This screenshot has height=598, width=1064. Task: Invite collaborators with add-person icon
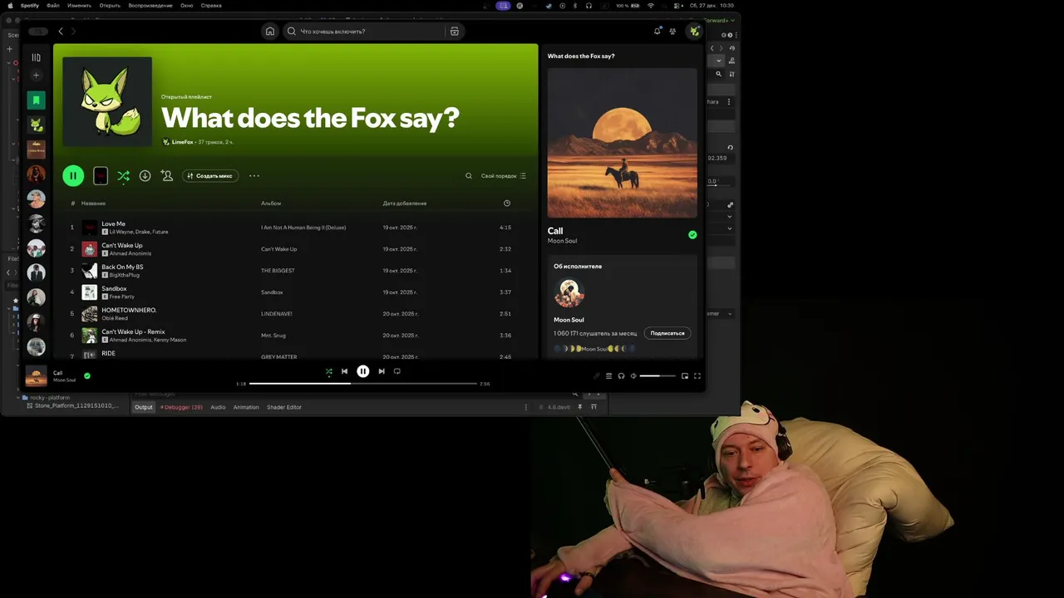167,176
